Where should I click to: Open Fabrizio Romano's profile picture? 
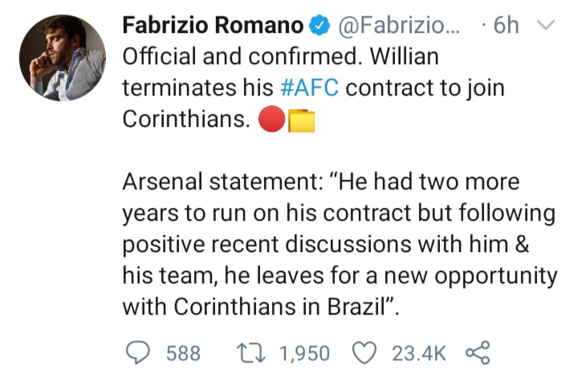click(63, 58)
